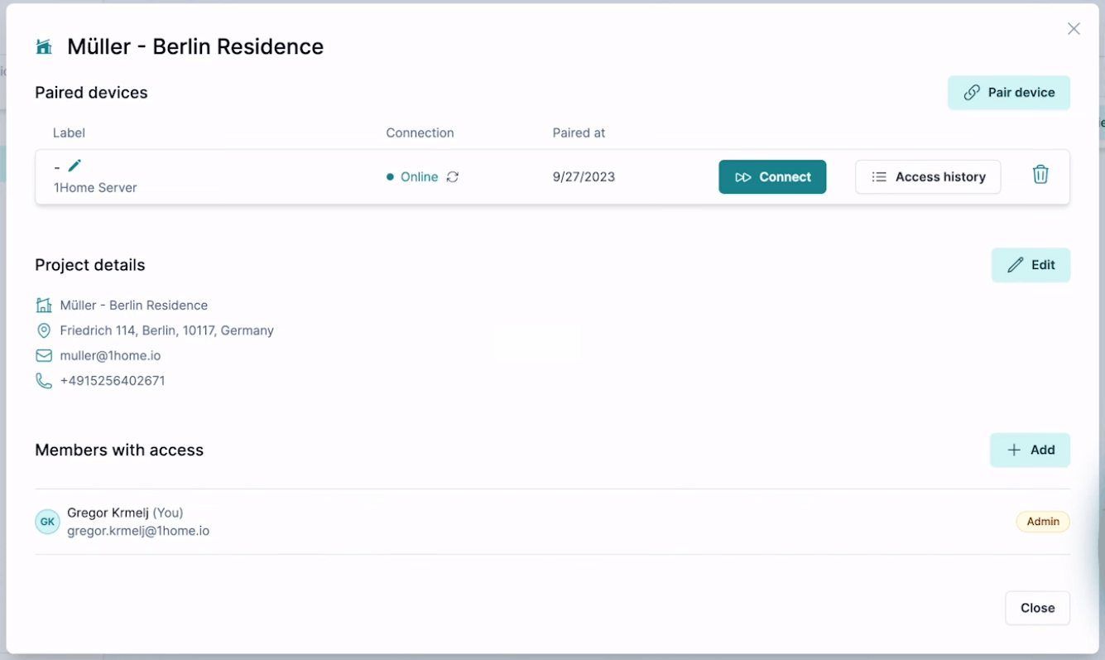The image size is (1105, 660).
Task: Click the address Friedrich 114, Berlin
Action: (166, 330)
